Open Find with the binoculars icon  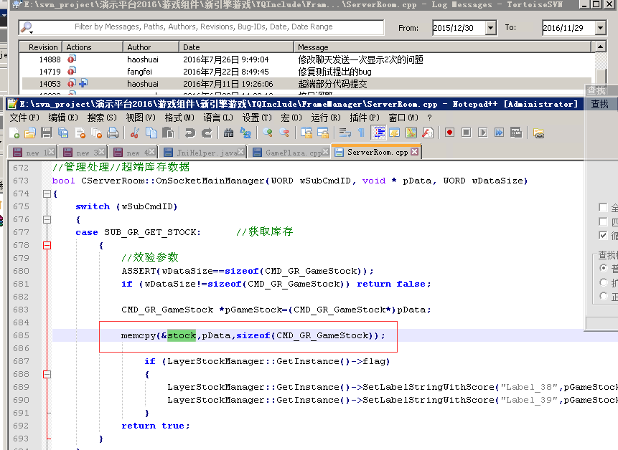point(228,133)
